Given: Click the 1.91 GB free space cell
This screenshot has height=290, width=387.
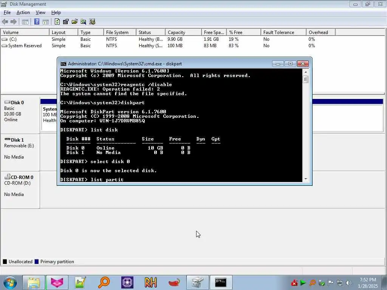Looking at the screenshot, I should [211, 39].
